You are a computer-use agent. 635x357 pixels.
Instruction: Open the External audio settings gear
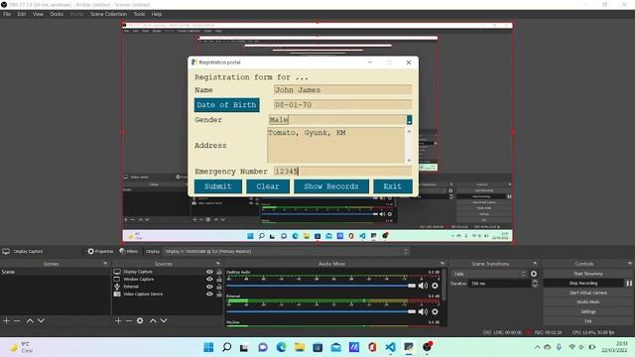[435, 311]
